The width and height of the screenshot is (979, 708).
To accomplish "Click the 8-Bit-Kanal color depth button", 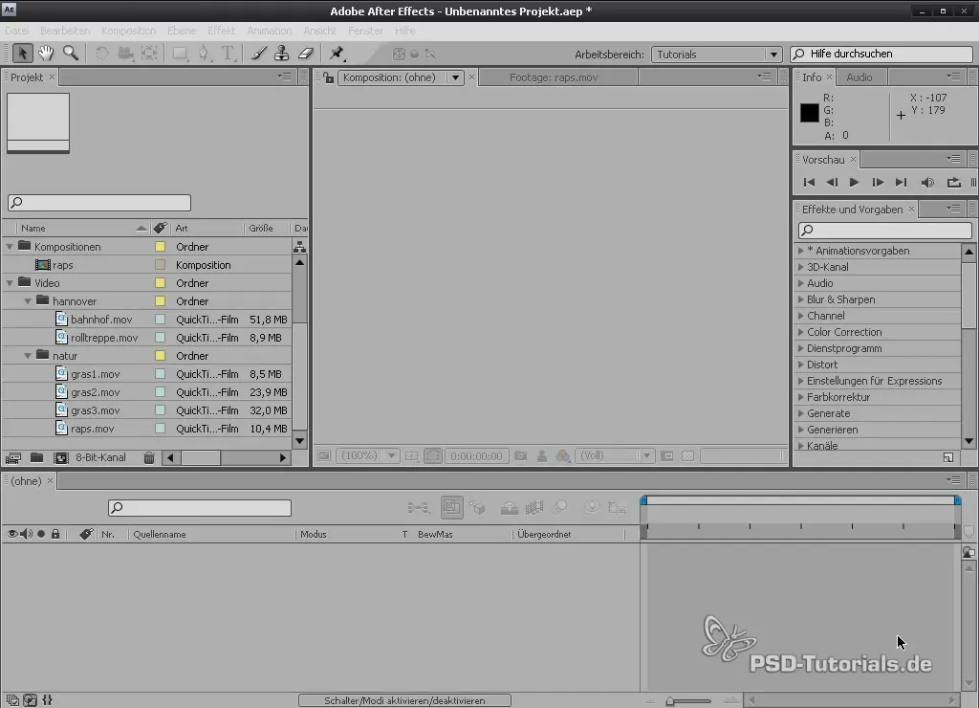I will coord(100,457).
